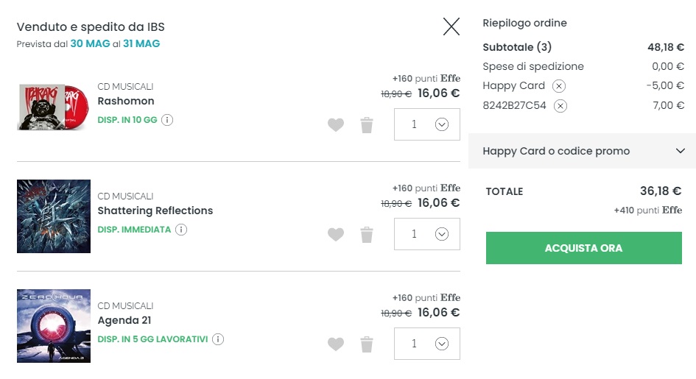Delete Agenda 21 with the trash icon
The width and height of the screenshot is (696, 379).
[367, 344]
